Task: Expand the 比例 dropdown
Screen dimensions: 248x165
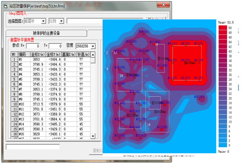Action: [x=61, y=21]
